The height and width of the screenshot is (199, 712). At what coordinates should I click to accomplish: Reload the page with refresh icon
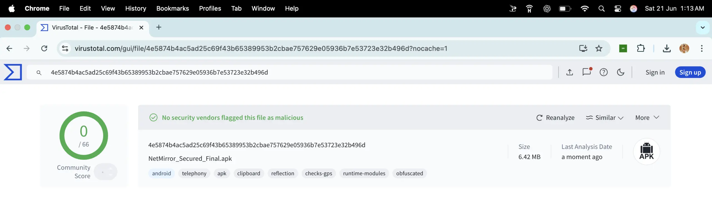click(x=44, y=49)
